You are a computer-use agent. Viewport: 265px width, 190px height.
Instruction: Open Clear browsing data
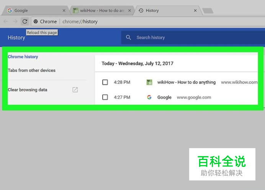coord(28,90)
